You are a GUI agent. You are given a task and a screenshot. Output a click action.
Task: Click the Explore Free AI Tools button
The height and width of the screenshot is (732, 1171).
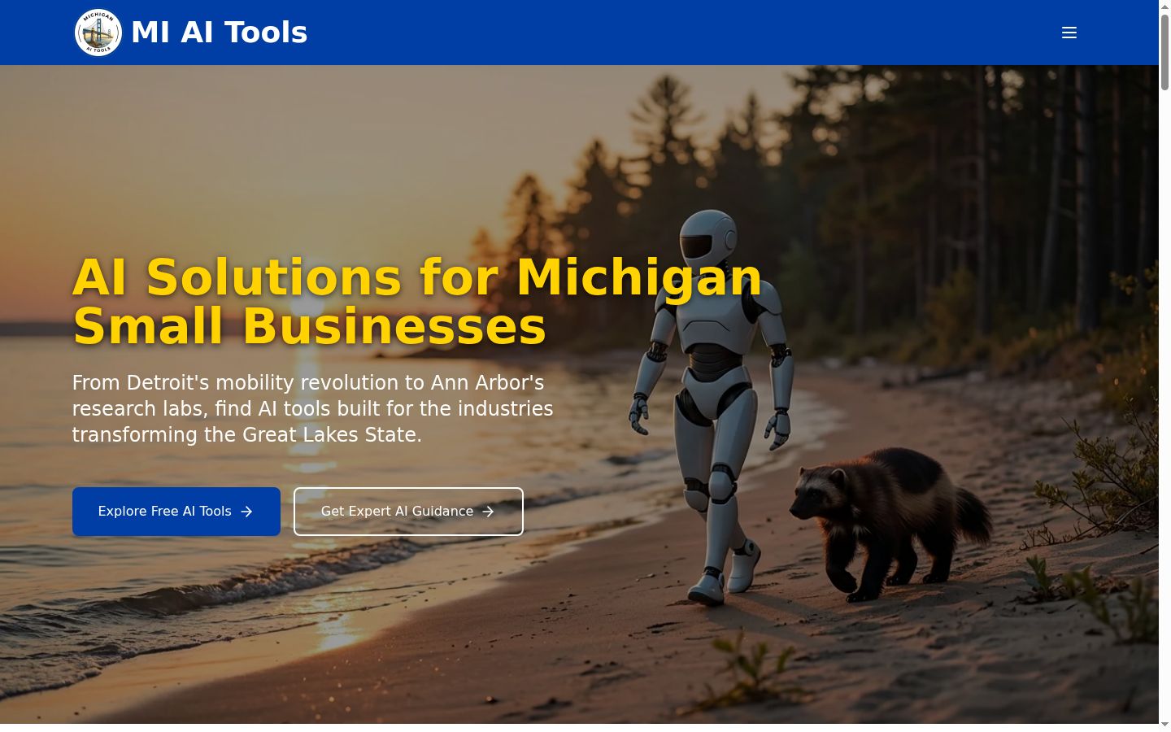click(176, 512)
